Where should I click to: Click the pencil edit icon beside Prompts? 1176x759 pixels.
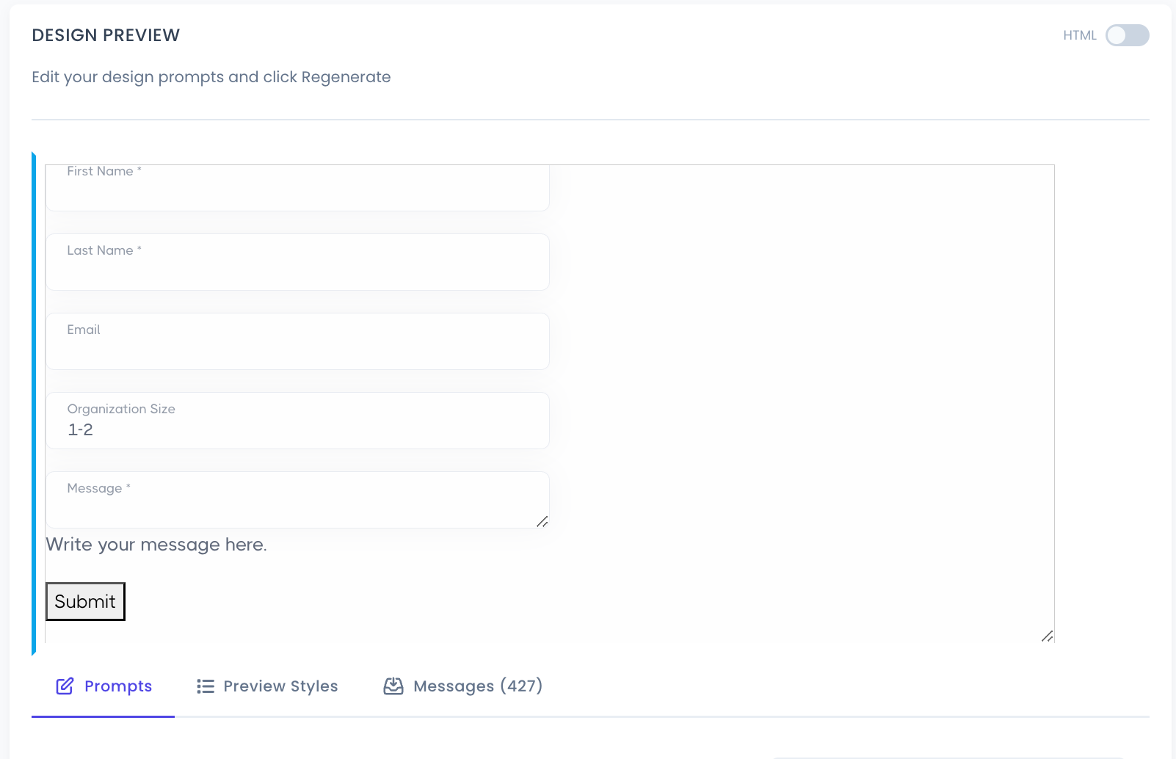coord(65,686)
